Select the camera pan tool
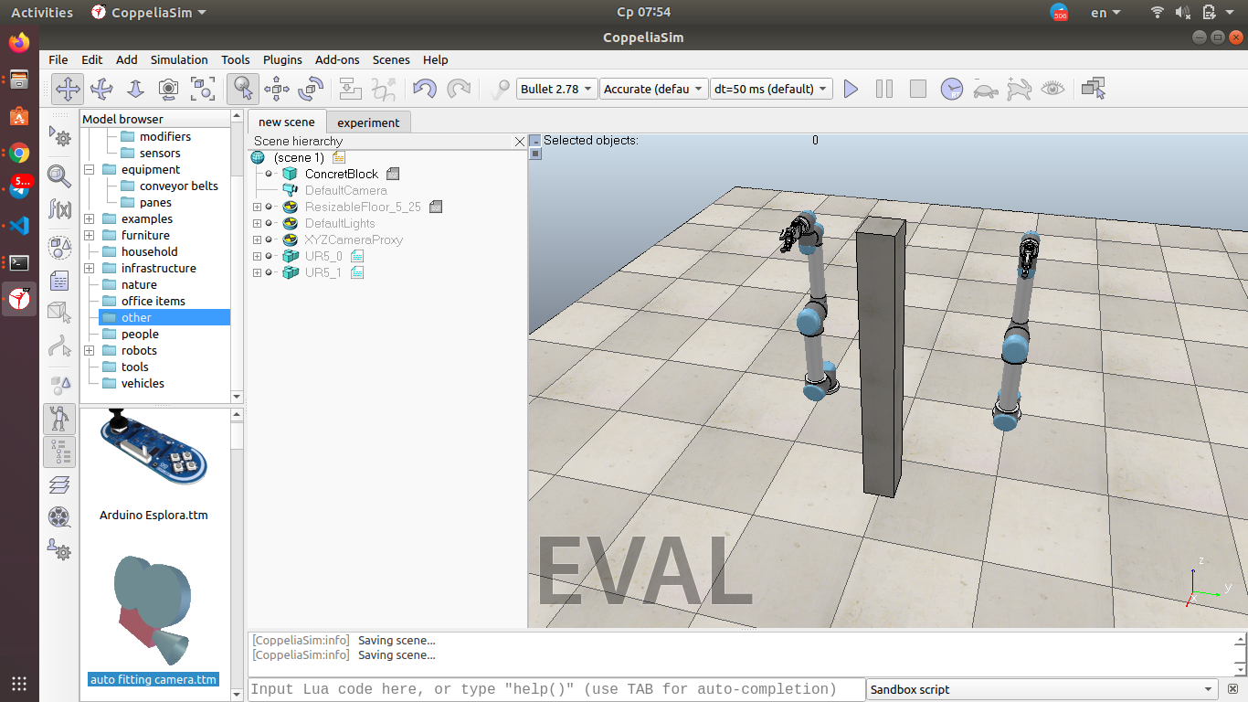The width and height of the screenshot is (1248, 702). point(68,89)
